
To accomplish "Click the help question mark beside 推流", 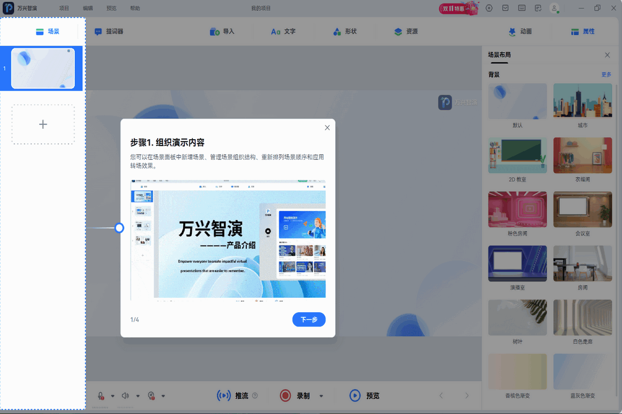I will point(255,396).
